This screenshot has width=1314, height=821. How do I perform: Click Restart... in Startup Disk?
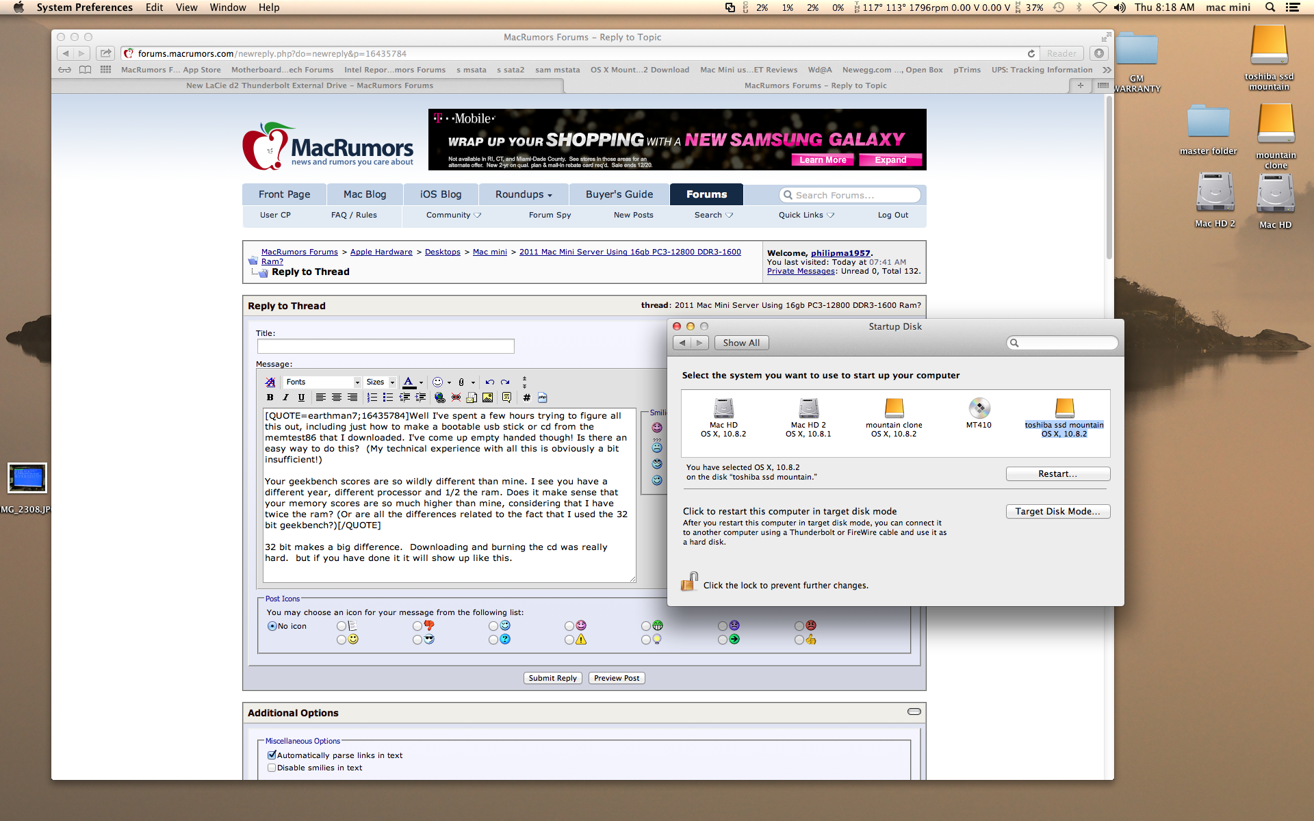(x=1058, y=474)
